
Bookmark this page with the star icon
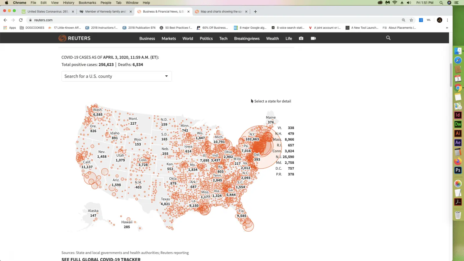coord(411,20)
